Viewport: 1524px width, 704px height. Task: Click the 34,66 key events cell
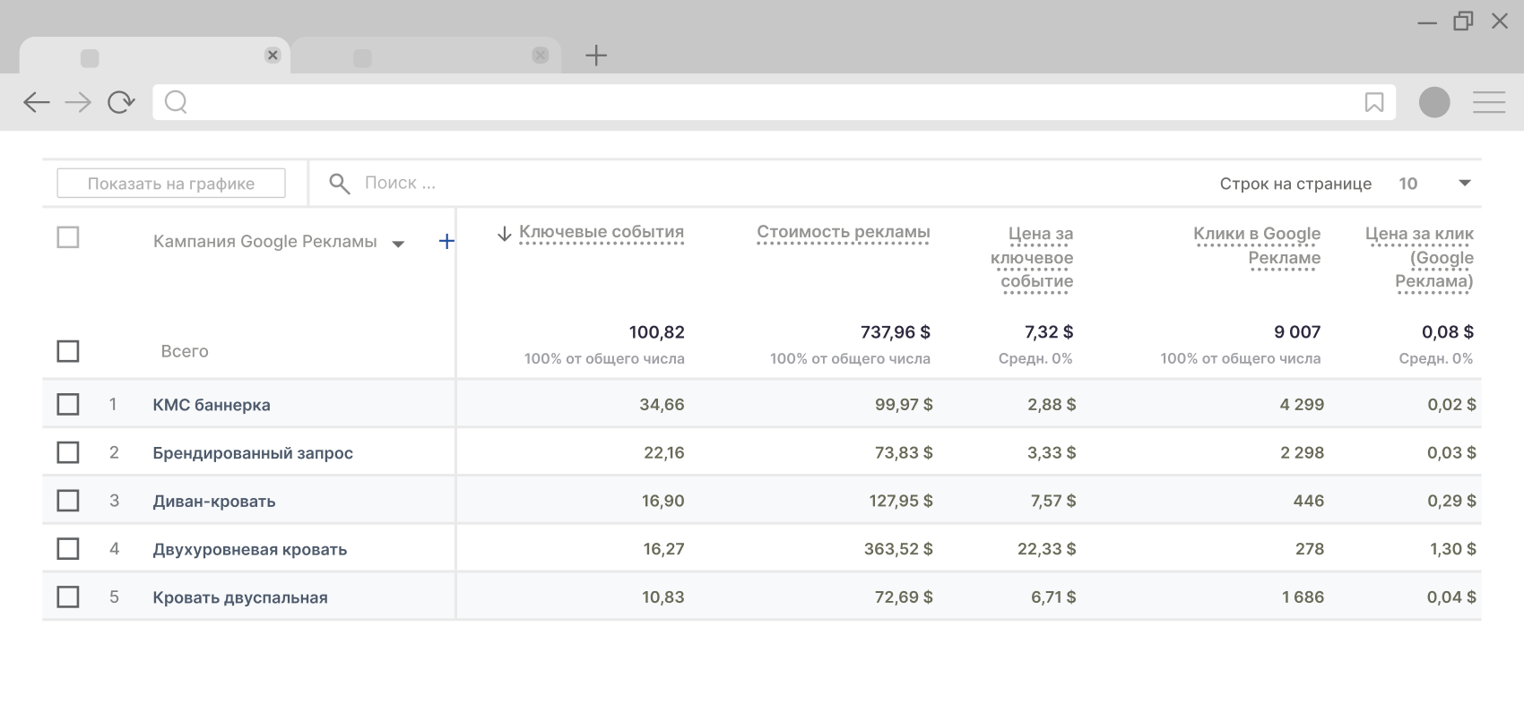[662, 405]
